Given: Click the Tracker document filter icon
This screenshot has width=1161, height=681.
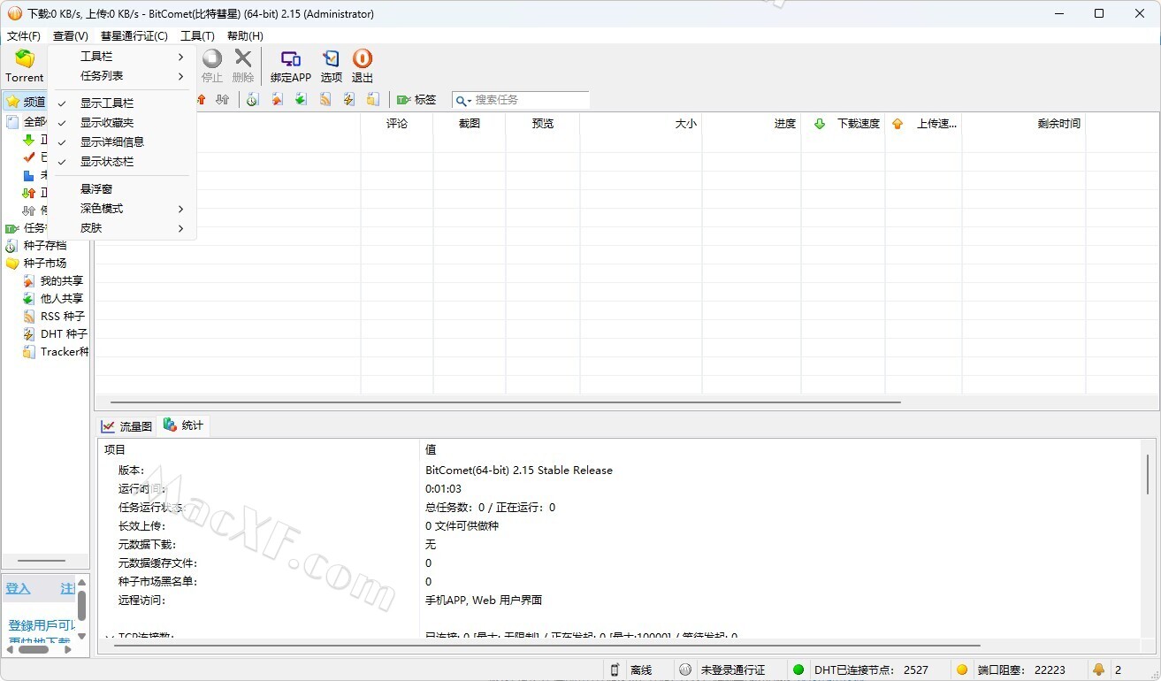Looking at the screenshot, I should coord(373,100).
